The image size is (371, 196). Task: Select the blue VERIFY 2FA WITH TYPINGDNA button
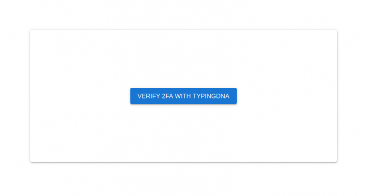click(184, 96)
